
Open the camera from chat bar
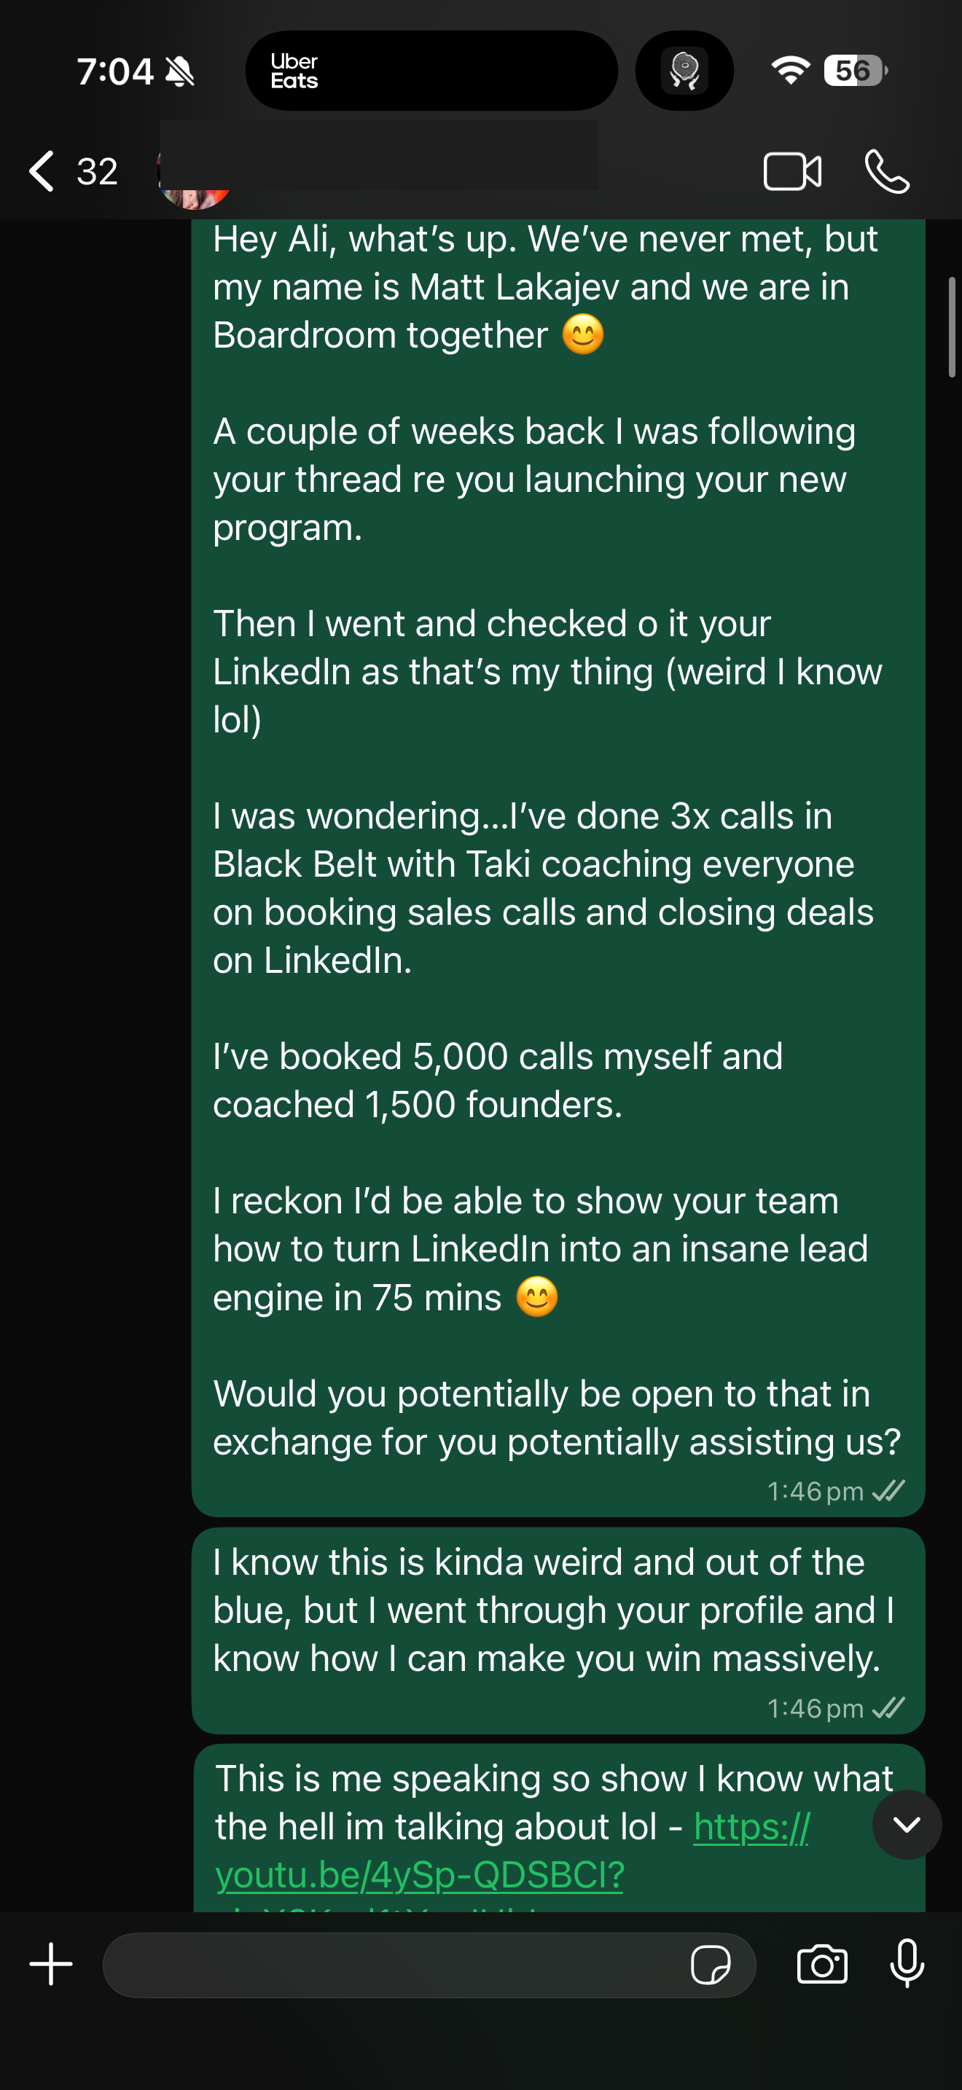[x=821, y=1964]
